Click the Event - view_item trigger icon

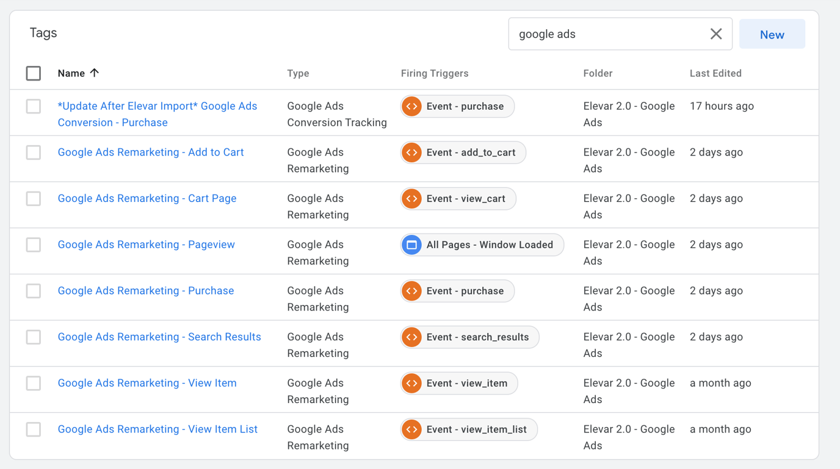pyautogui.click(x=412, y=384)
